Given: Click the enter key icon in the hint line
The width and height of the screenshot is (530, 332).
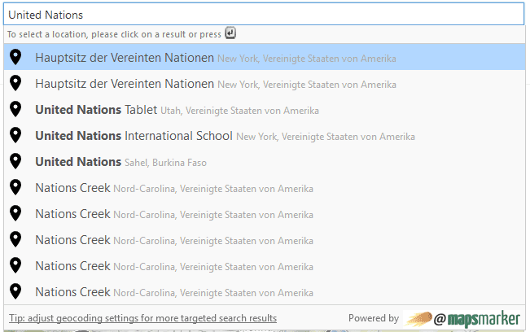Looking at the screenshot, I should point(230,33).
